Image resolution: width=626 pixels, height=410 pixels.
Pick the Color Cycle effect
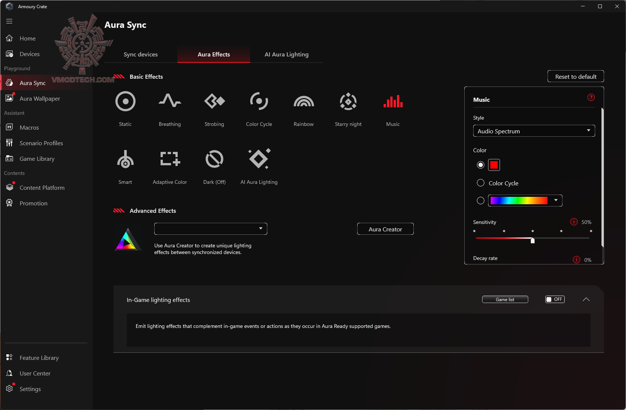(x=259, y=101)
